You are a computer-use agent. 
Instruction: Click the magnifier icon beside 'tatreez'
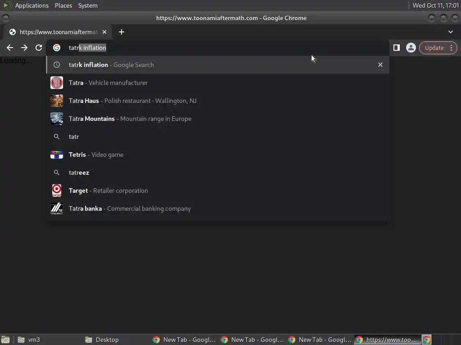tap(57, 172)
